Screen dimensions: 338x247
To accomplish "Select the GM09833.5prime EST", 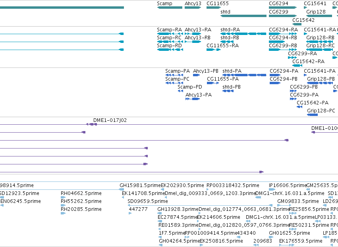I will [x=284, y=205].
